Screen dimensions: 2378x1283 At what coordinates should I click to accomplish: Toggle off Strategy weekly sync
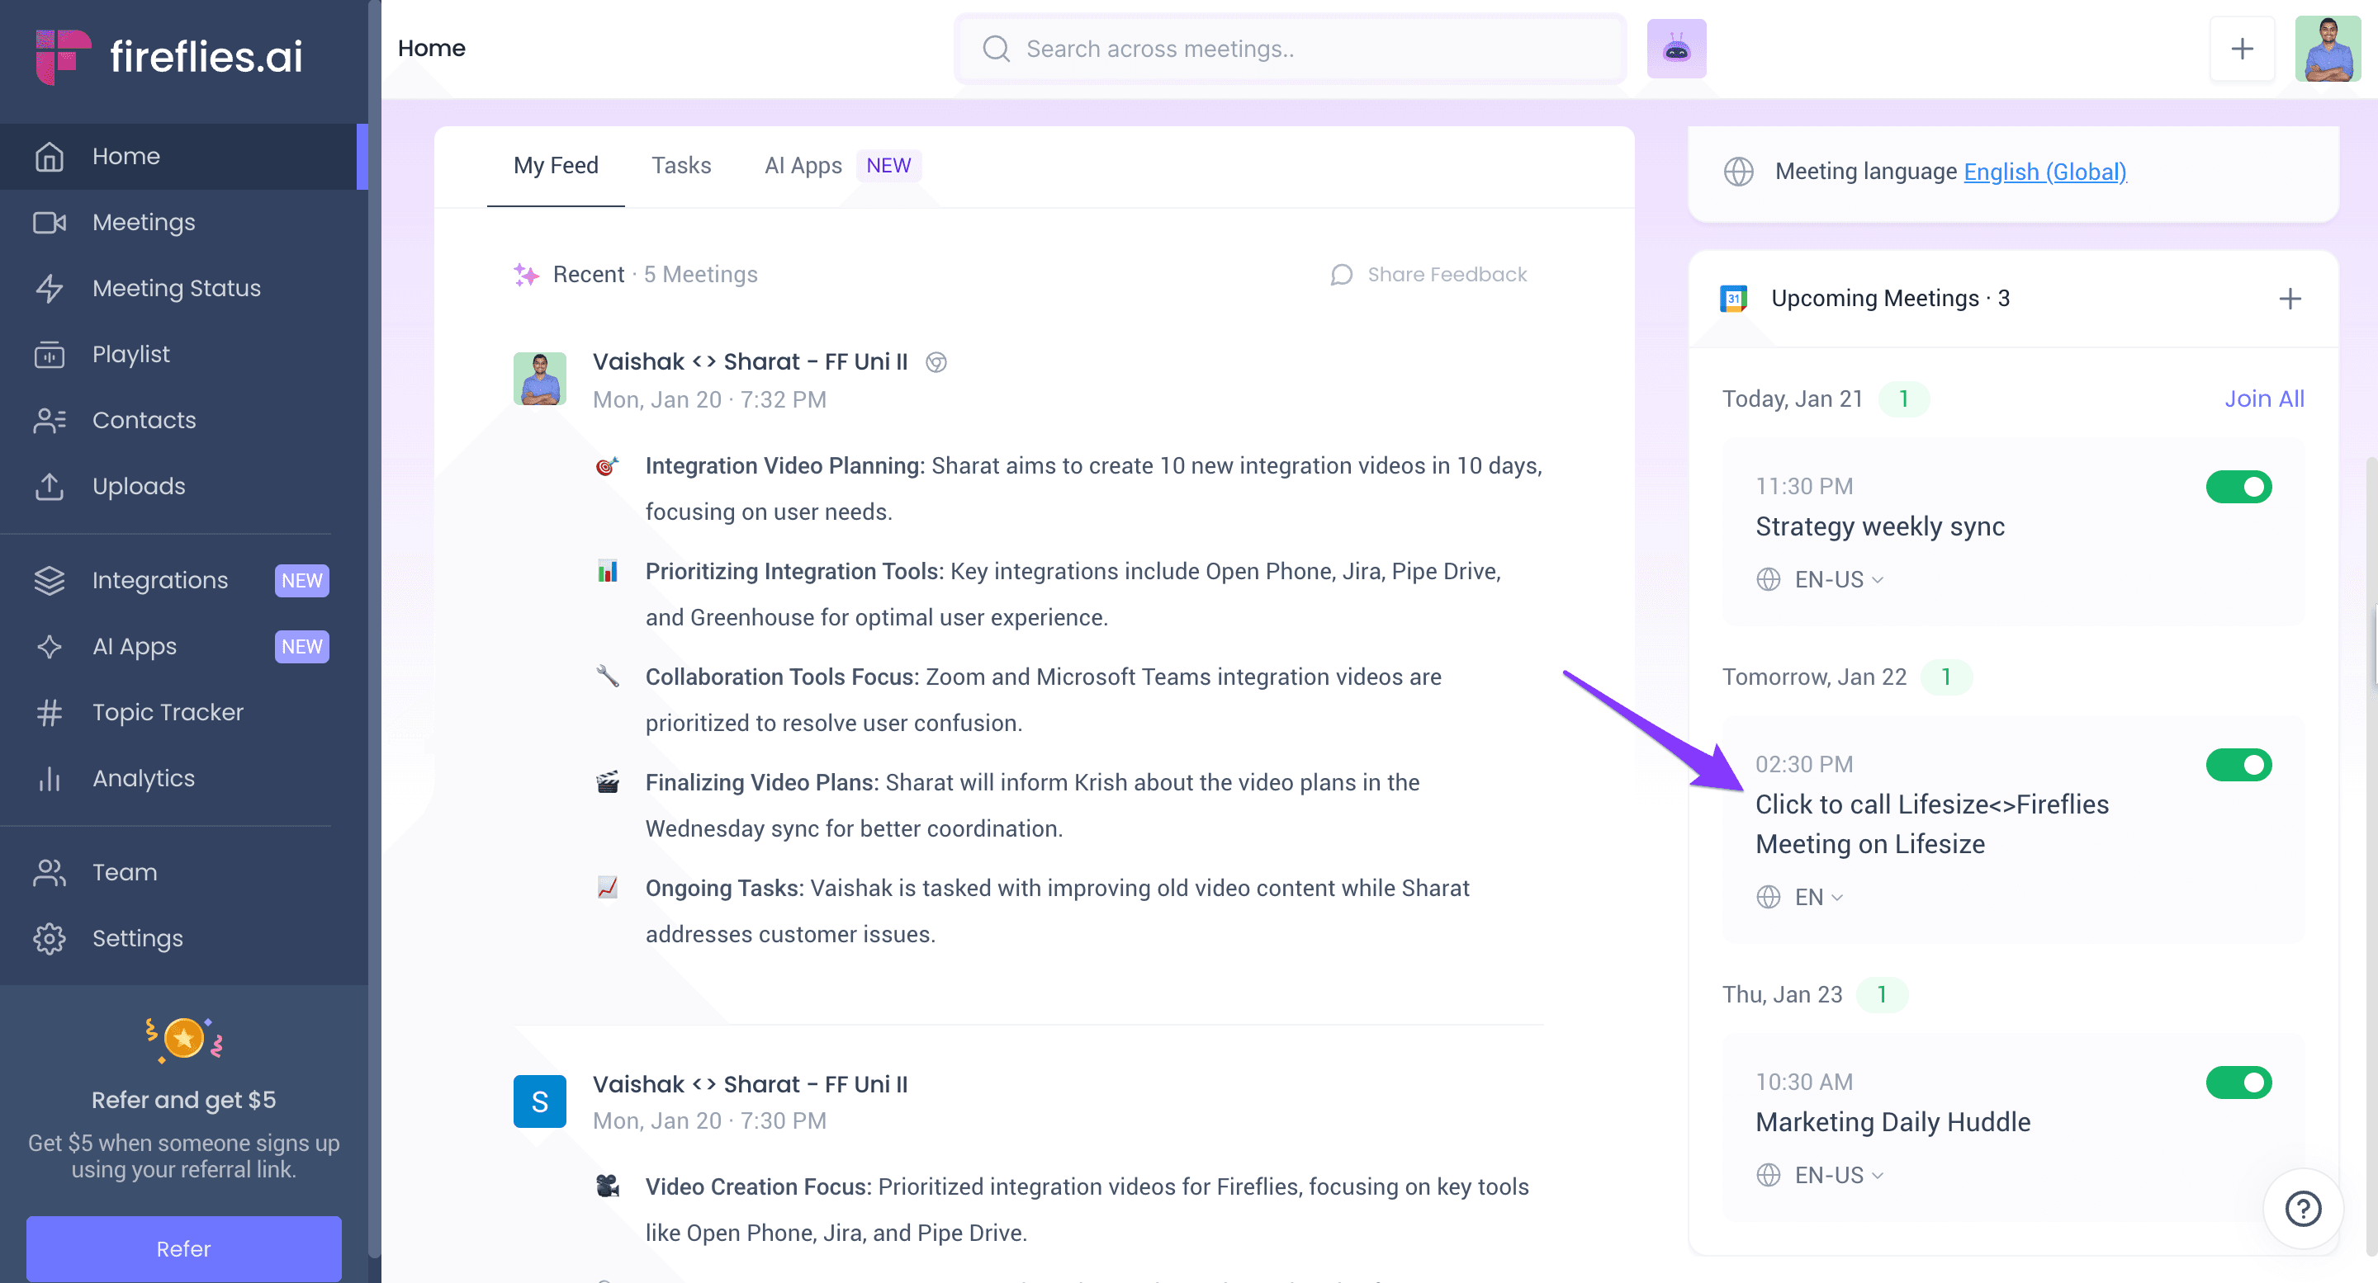point(2238,487)
